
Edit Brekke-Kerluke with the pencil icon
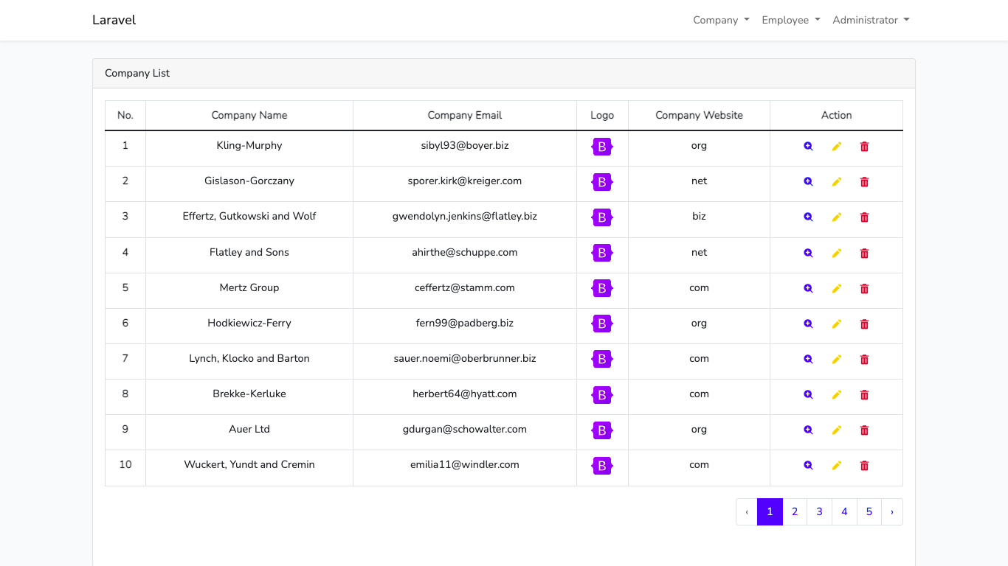[836, 395]
